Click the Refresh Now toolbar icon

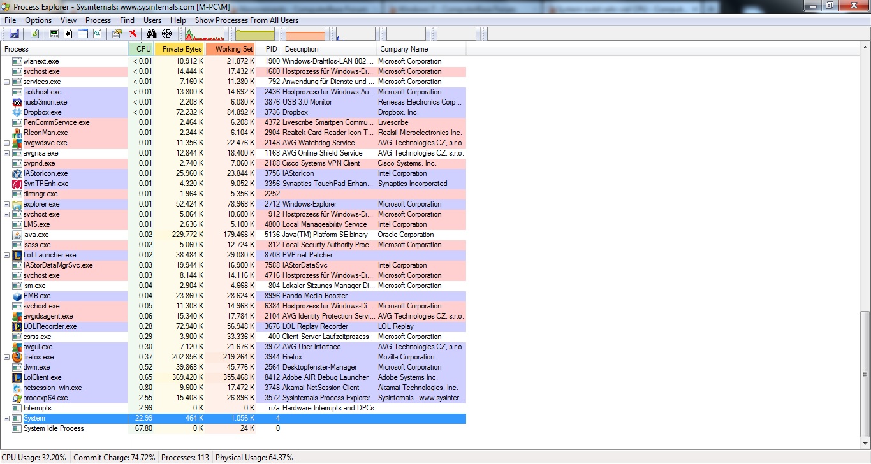tap(34, 34)
